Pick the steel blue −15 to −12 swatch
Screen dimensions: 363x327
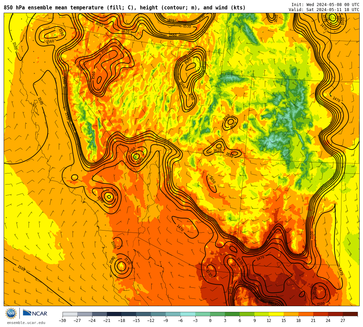pyautogui.click(x=144, y=314)
